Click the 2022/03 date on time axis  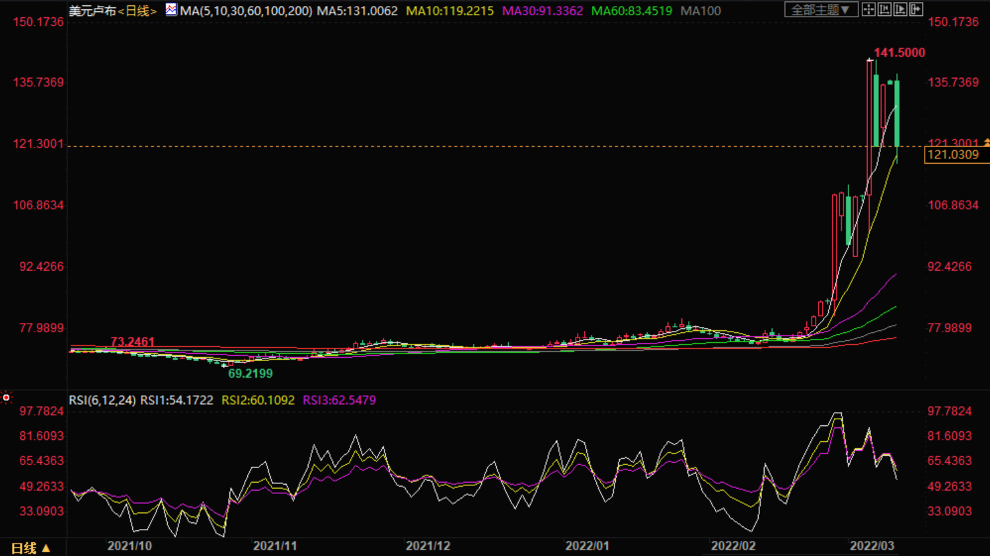pos(872,546)
